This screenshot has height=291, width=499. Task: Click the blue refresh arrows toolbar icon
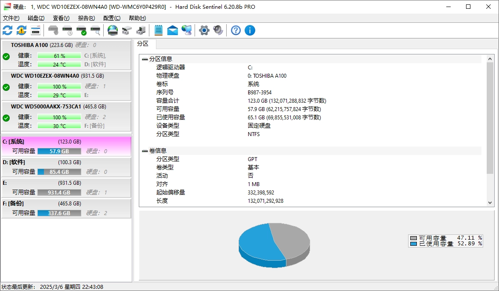pyautogui.click(x=7, y=30)
